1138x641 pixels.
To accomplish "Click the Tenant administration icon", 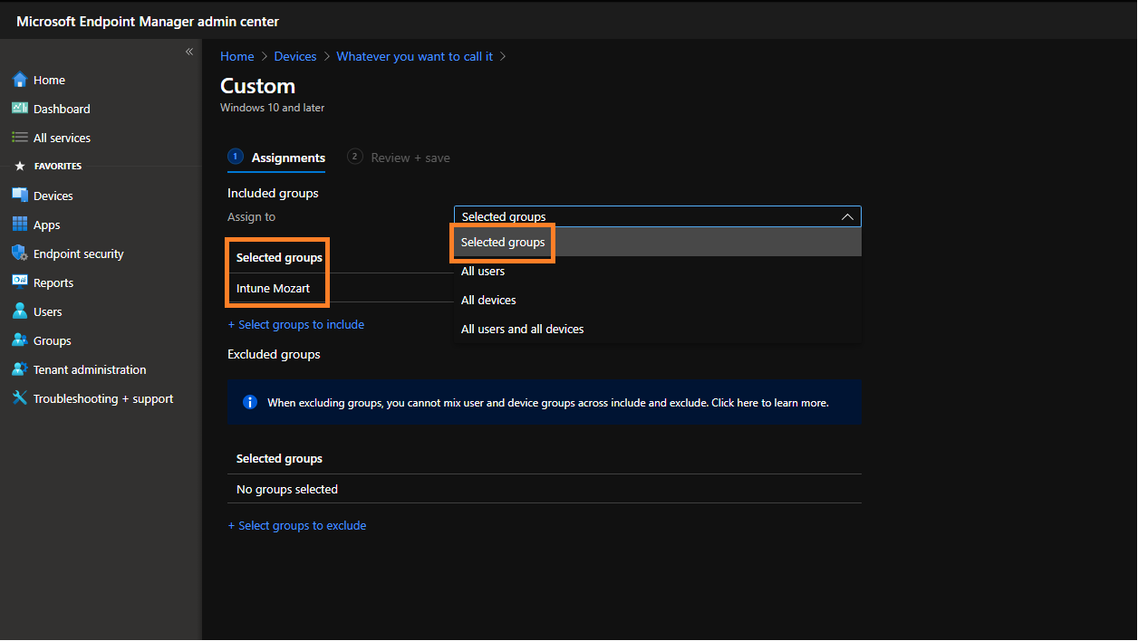I will coord(20,369).
